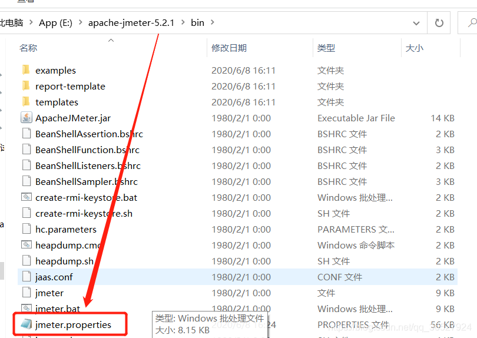This screenshot has width=477, height=338.
Task: Click the templates folder icon
Action: coord(26,102)
